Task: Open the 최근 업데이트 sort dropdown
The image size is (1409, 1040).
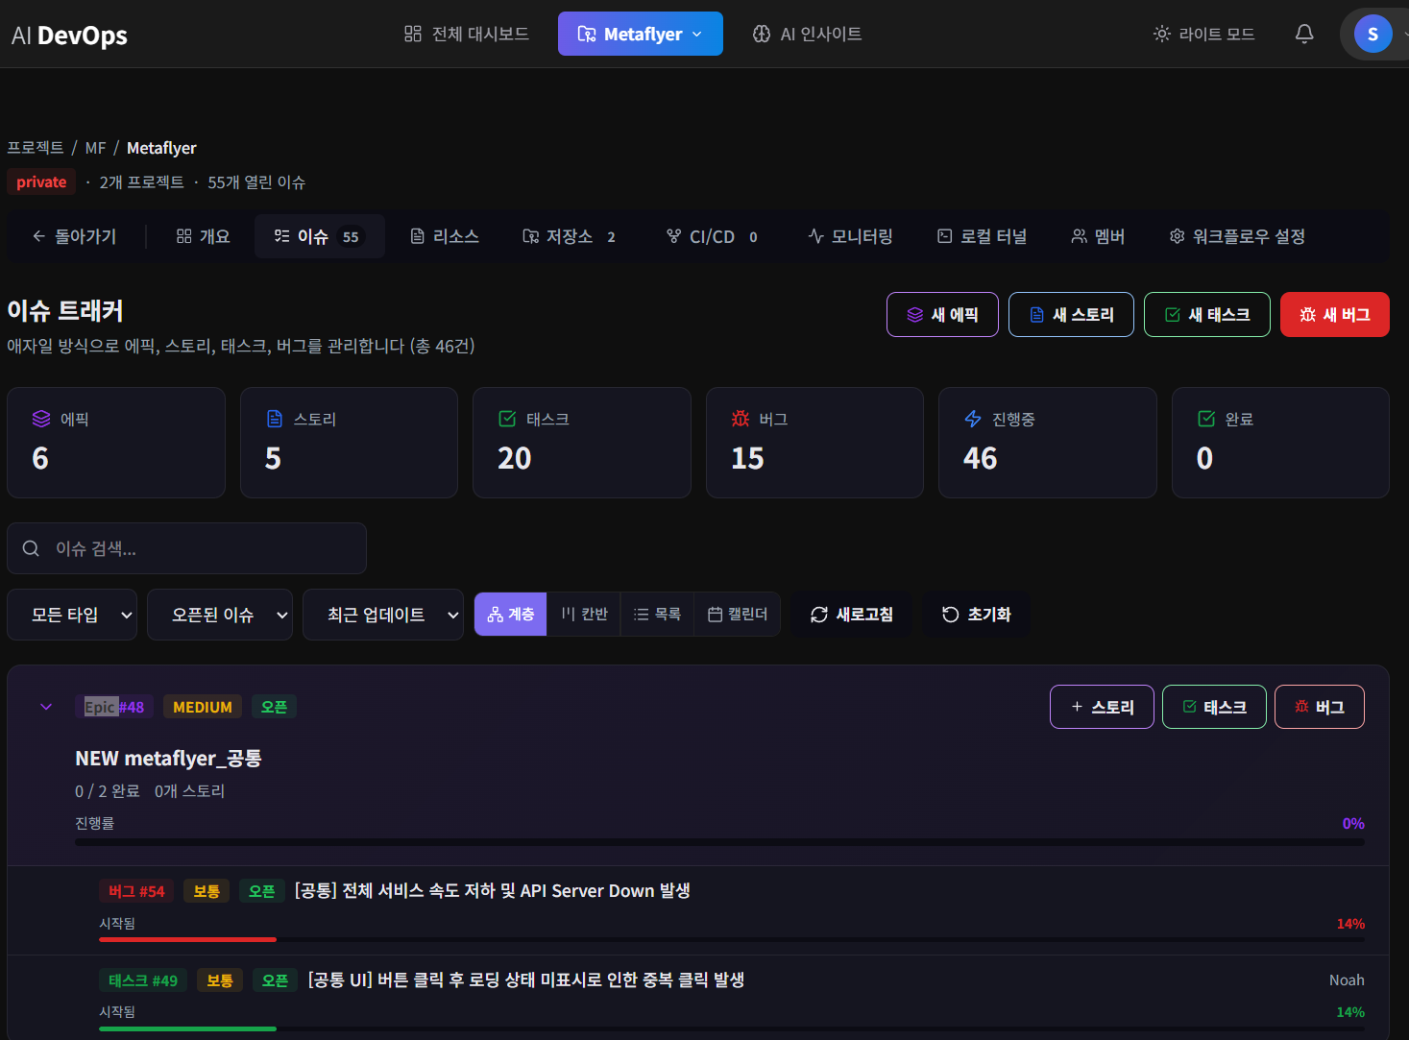Action: tap(383, 615)
